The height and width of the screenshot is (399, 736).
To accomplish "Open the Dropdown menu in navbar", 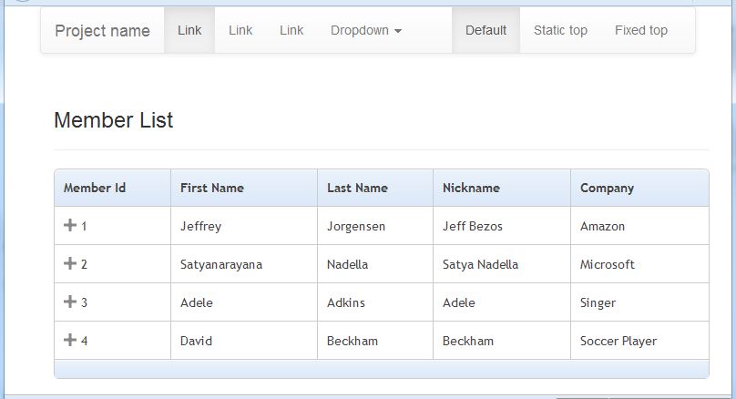I will pos(366,30).
